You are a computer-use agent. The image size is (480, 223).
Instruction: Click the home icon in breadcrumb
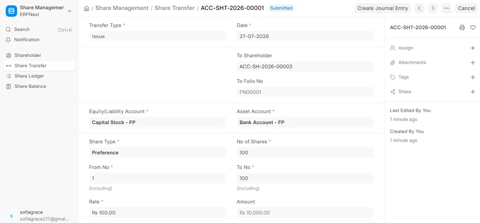87,8
